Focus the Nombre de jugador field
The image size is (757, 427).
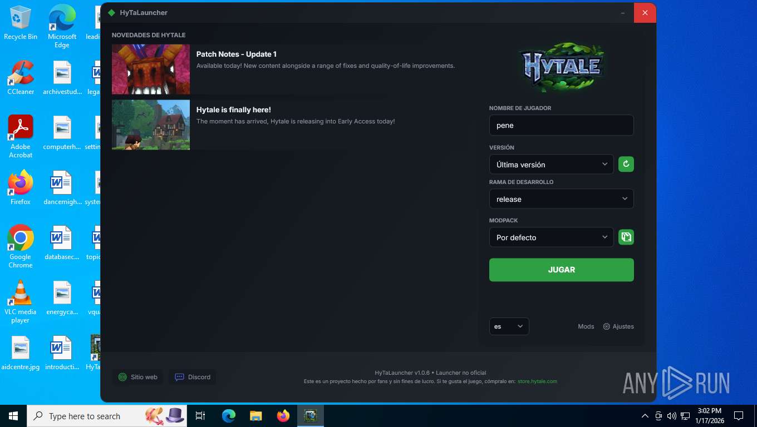click(561, 125)
